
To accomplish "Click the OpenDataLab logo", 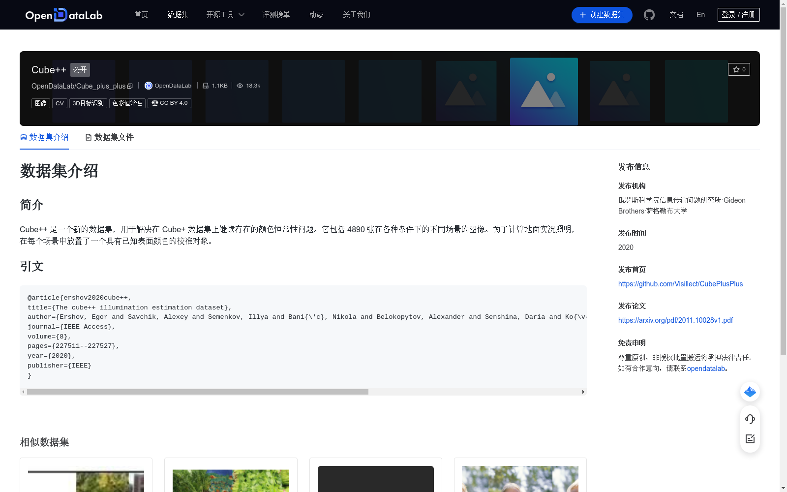I will [x=64, y=15].
